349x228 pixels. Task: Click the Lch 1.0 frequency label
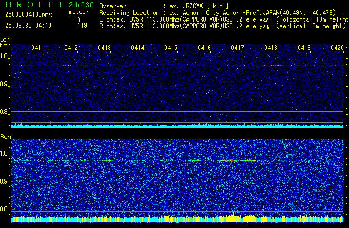click(x=4, y=56)
